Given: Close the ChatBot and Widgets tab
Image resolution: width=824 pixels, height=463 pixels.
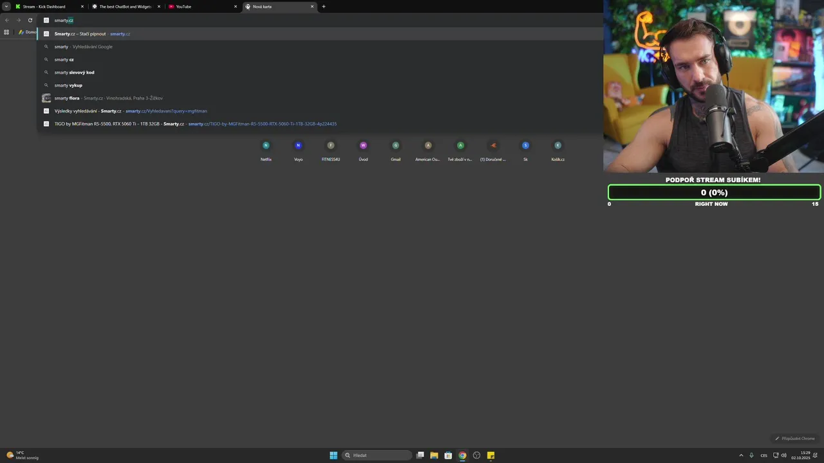Looking at the screenshot, I should pos(159,6).
